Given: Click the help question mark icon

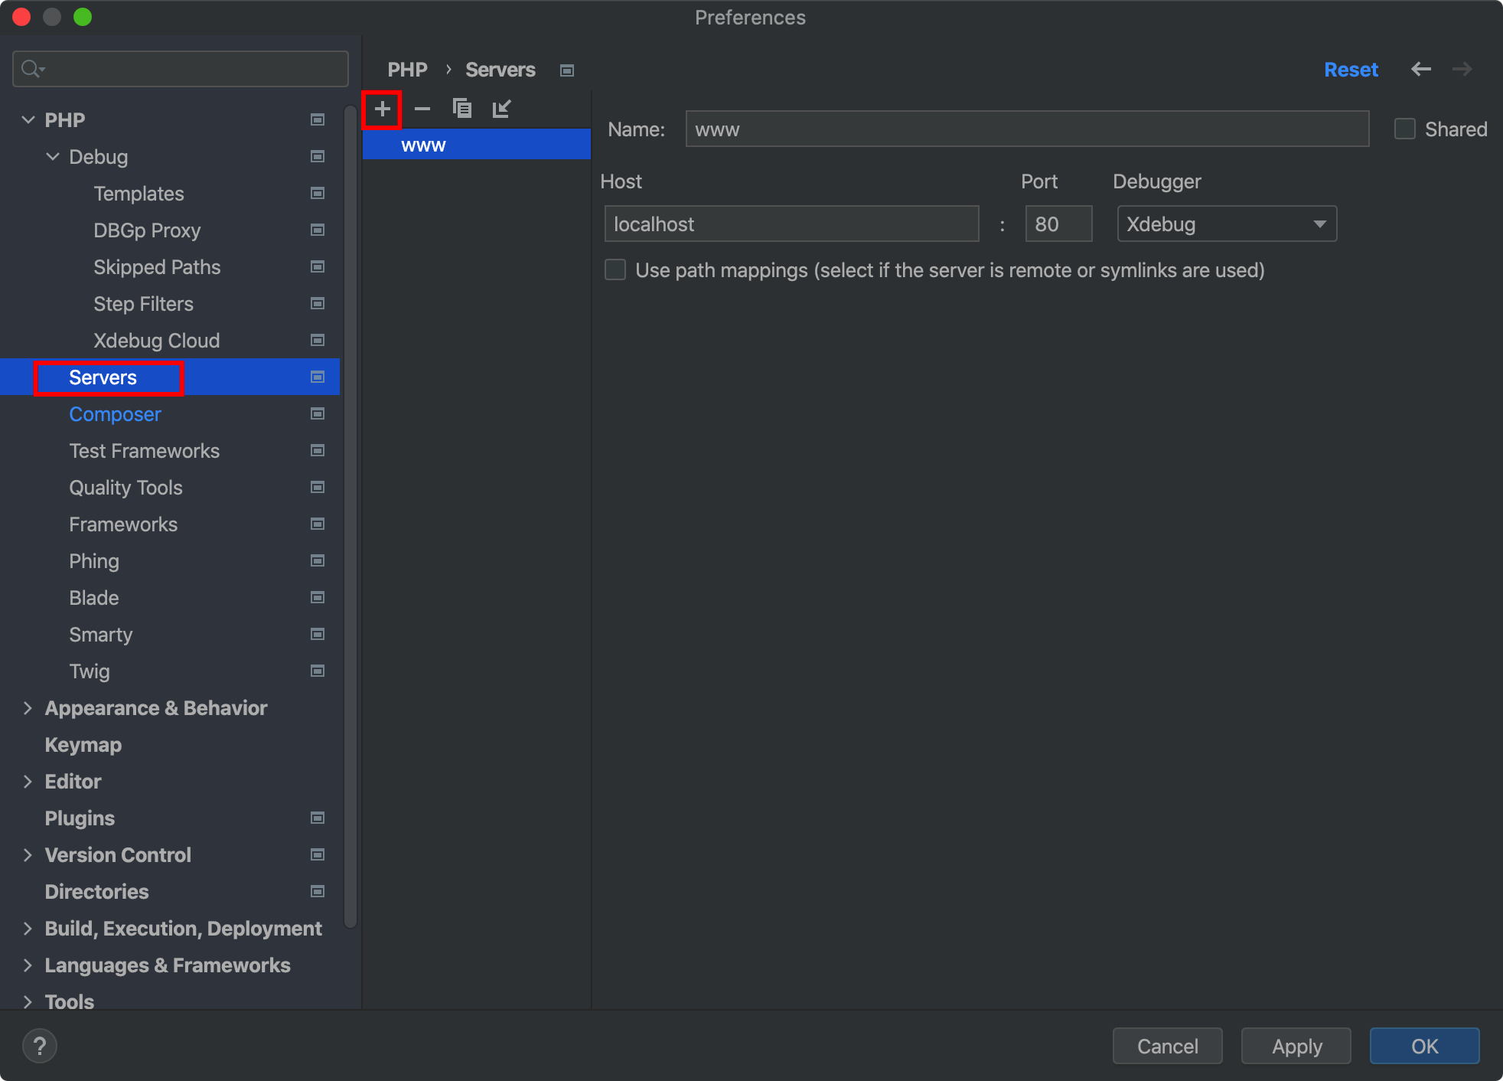Looking at the screenshot, I should [40, 1046].
